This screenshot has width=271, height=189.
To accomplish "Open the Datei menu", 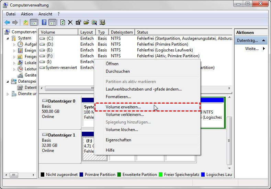I will (x=11, y=14).
